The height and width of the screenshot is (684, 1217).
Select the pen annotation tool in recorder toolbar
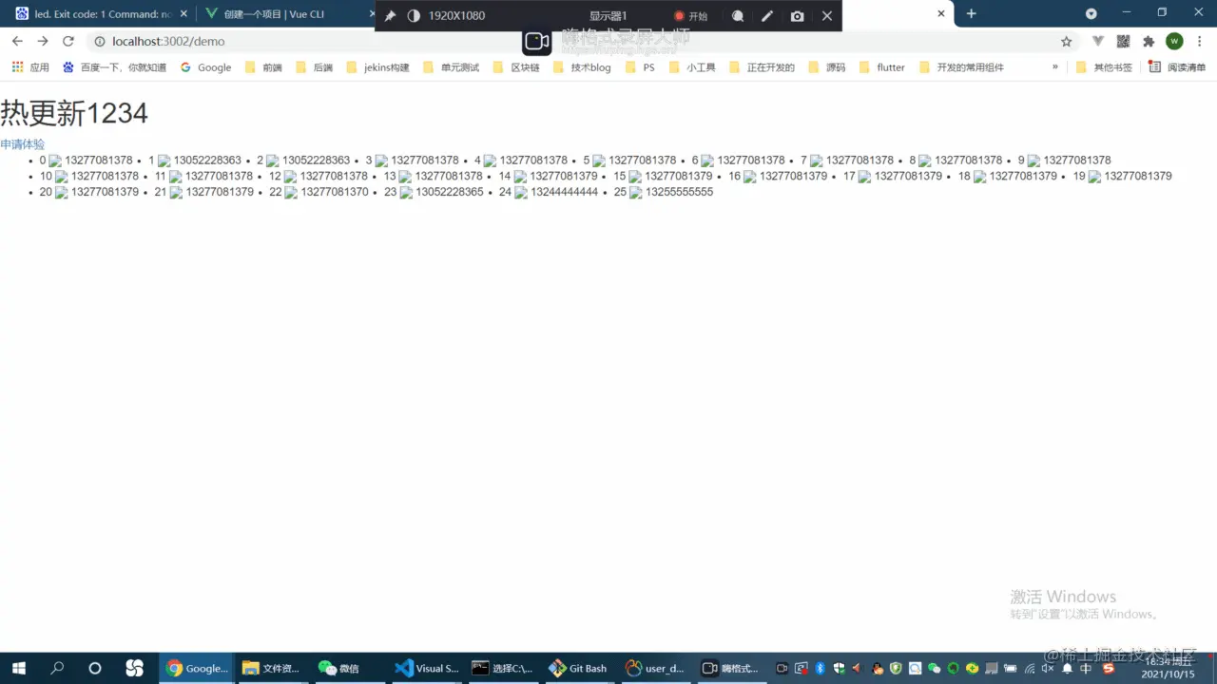766,15
